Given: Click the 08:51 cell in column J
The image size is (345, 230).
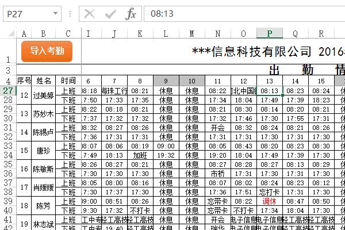Looking at the screenshot, I should (114, 201).
